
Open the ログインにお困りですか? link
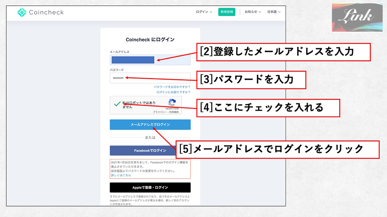[x=173, y=92]
